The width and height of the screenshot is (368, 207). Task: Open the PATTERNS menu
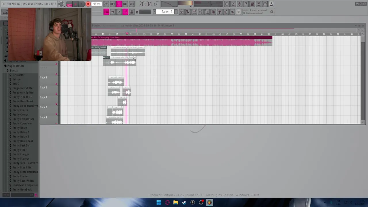click(22, 4)
